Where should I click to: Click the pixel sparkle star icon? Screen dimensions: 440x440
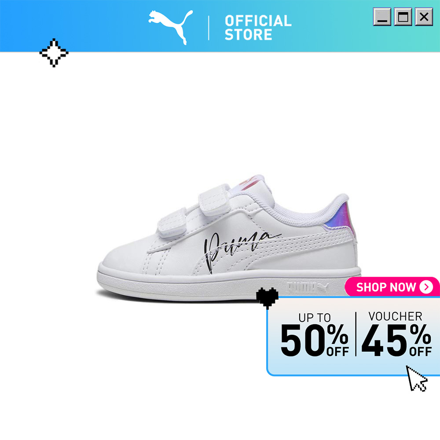pyautogui.click(x=54, y=53)
